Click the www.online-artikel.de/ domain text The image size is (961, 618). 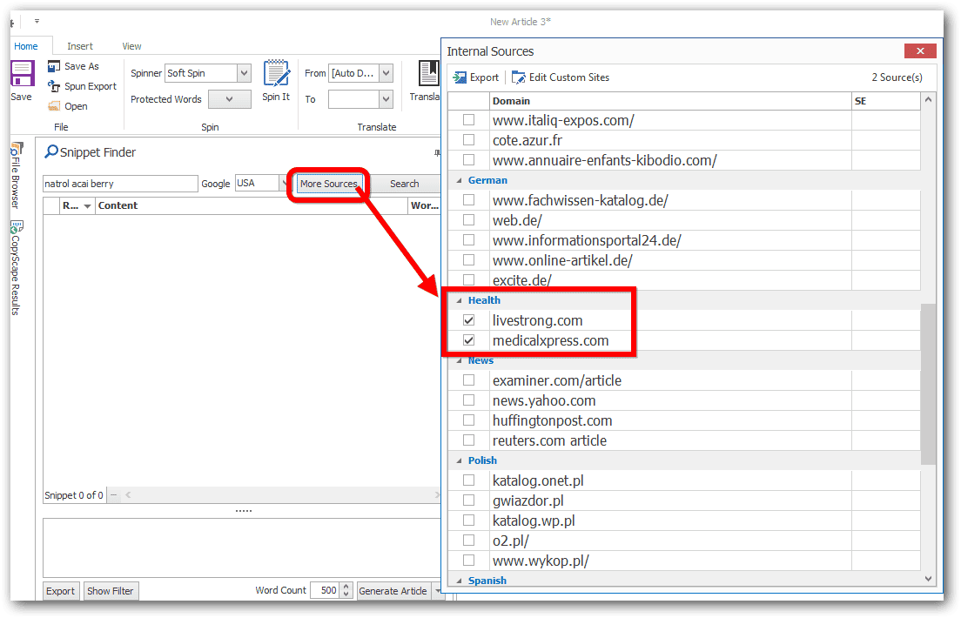(562, 260)
